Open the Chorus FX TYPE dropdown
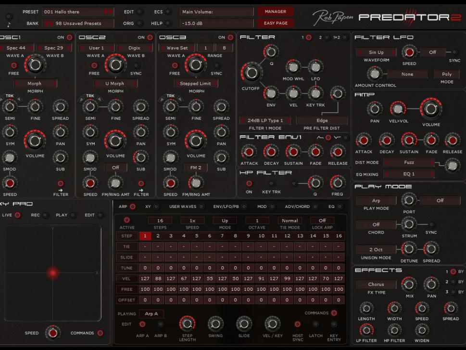This screenshot has height=350, width=466. (x=376, y=284)
